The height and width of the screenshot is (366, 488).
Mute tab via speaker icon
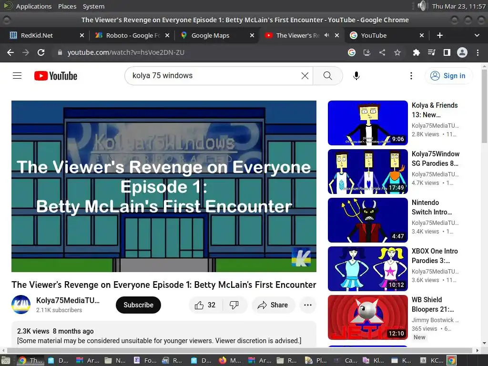[326, 35]
